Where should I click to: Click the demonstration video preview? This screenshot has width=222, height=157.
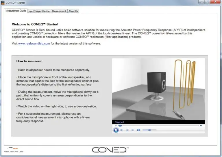158,89
